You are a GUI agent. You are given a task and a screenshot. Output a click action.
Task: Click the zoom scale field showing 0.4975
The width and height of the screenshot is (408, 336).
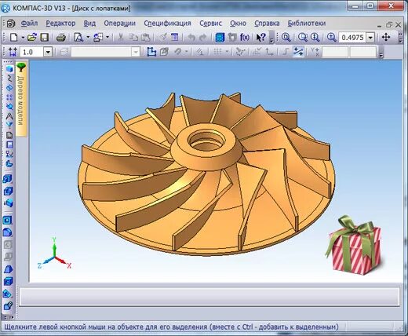tap(352, 38)
